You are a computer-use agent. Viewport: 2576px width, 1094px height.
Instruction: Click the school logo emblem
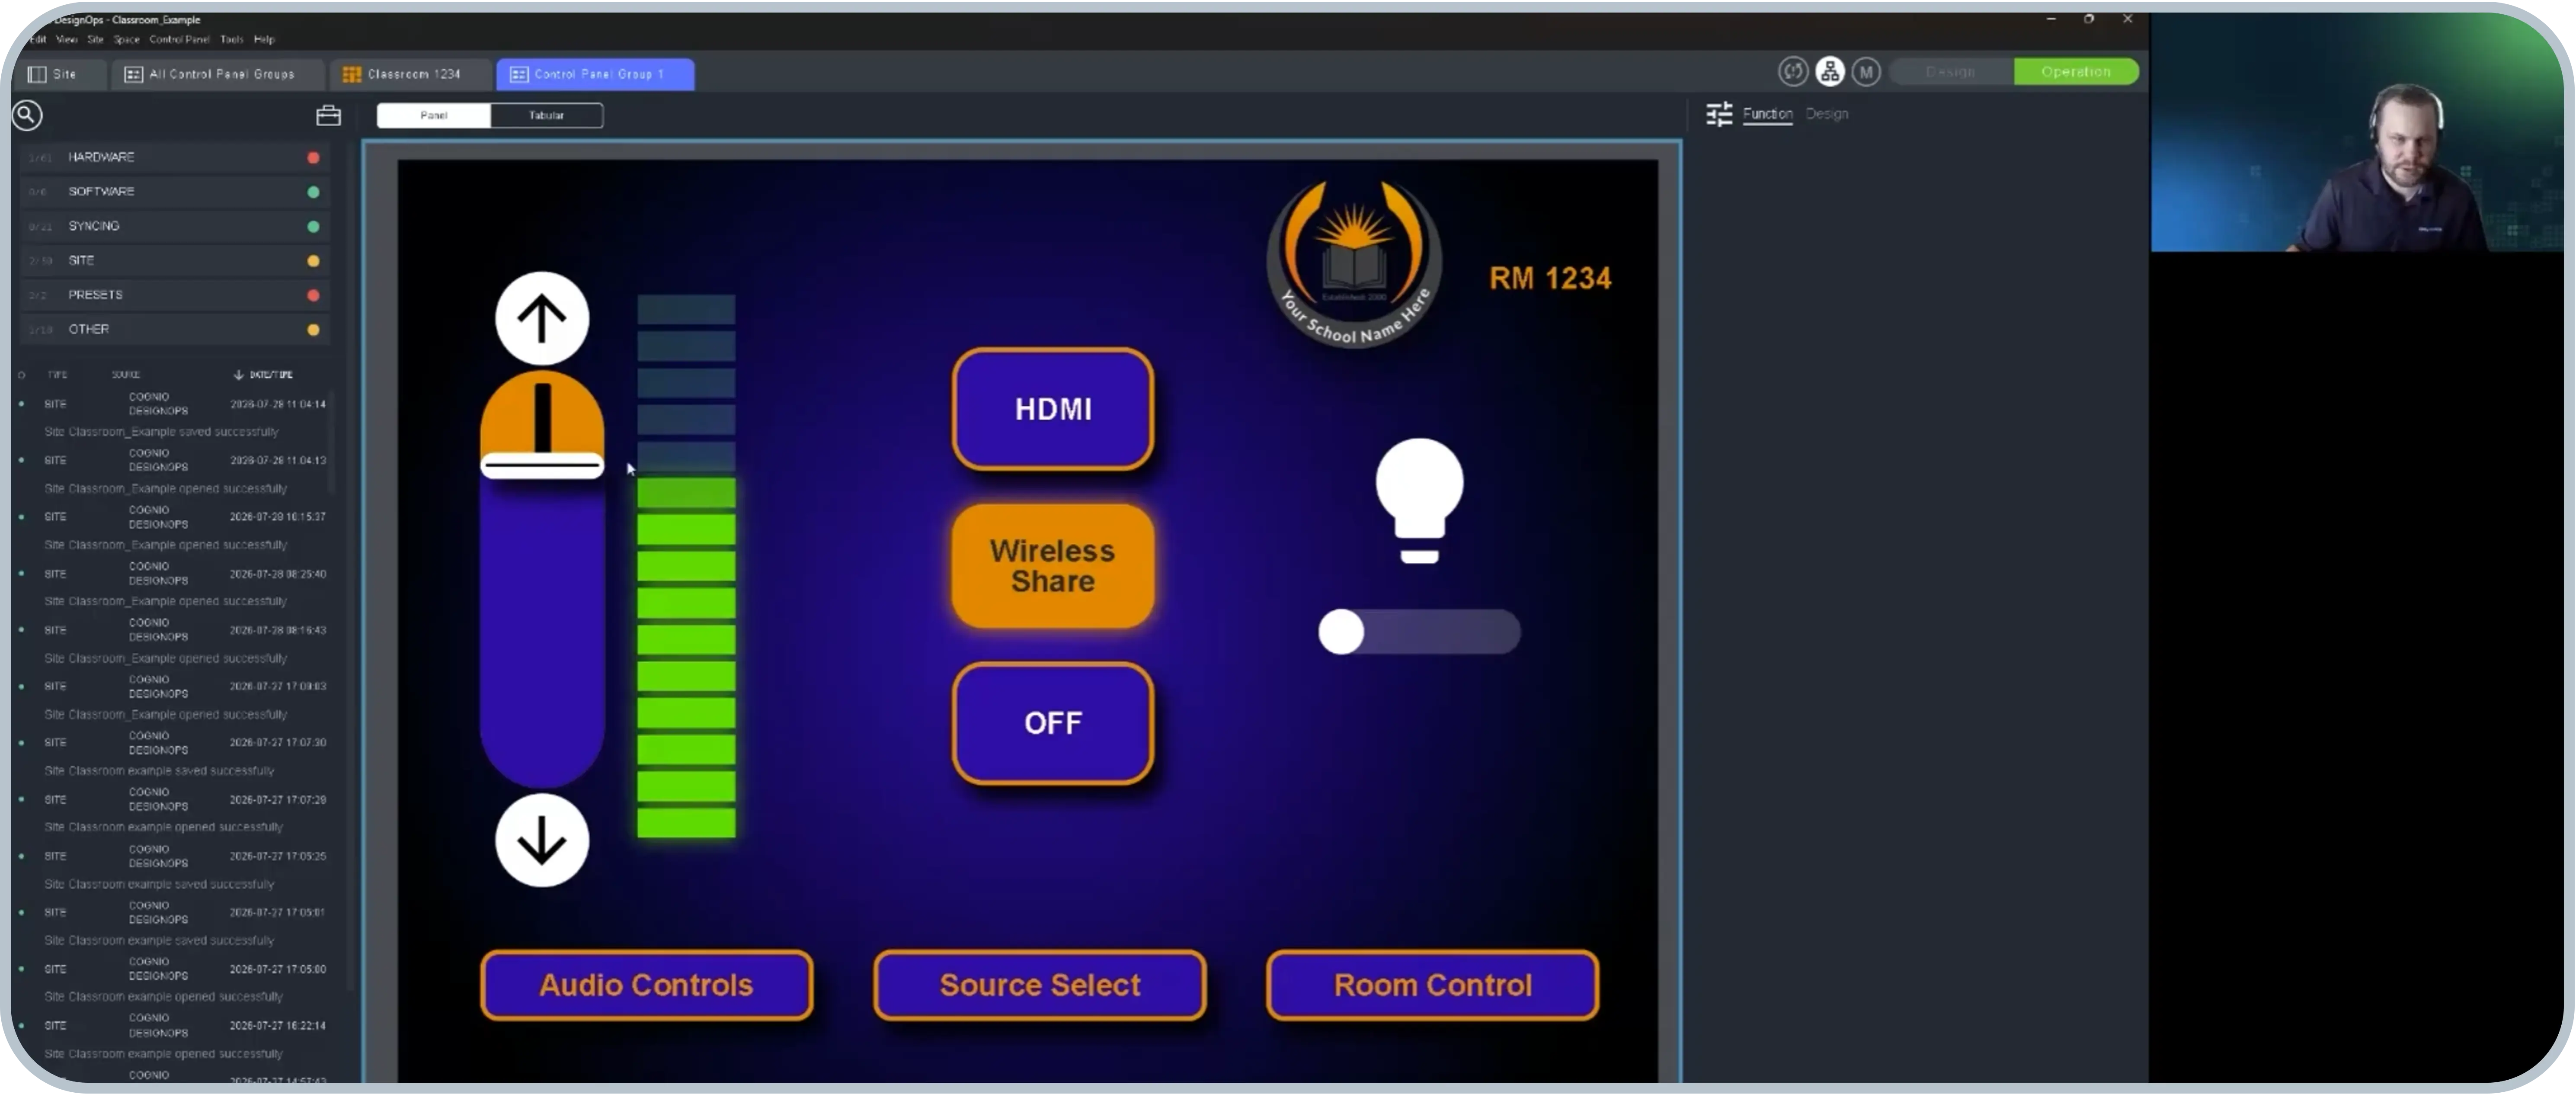(1354, 263)
